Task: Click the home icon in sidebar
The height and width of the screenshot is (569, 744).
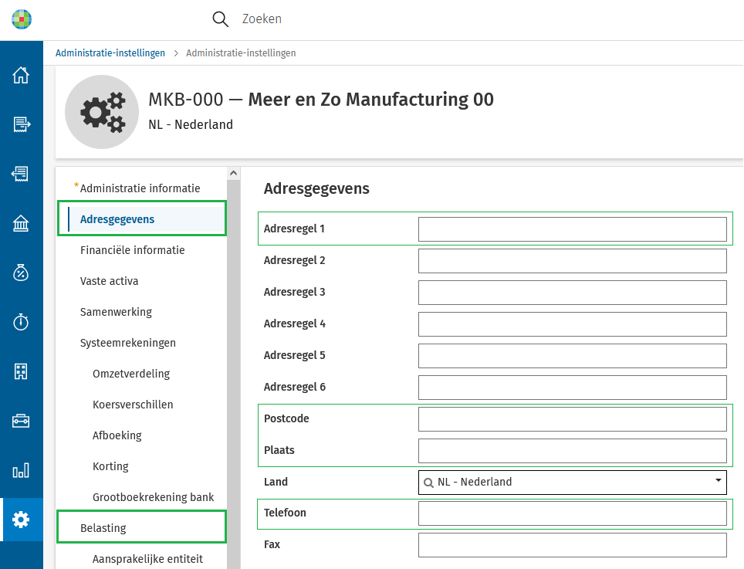Action: click(21, 75)
